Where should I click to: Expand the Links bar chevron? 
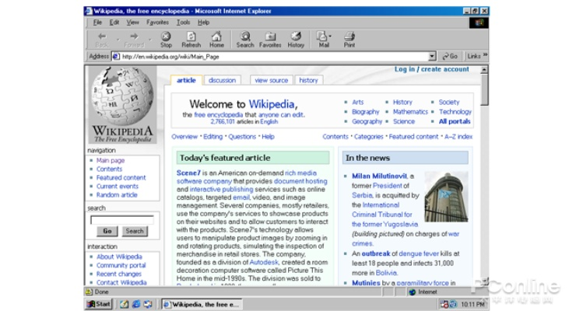pos(485,56)
